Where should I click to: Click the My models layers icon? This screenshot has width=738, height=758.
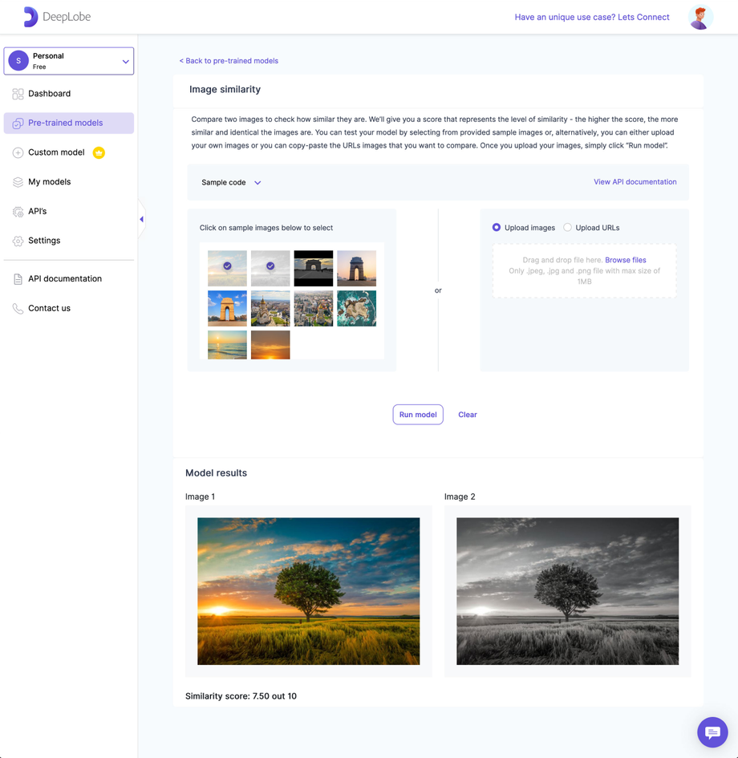point(18,182)
